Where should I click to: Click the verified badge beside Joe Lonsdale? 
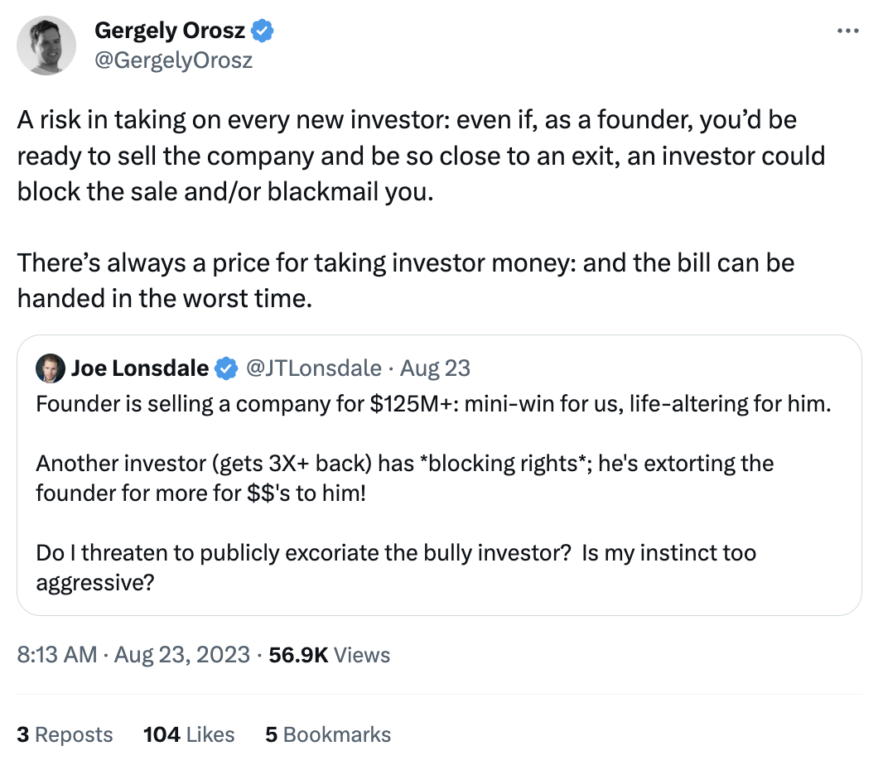[226, 368]
